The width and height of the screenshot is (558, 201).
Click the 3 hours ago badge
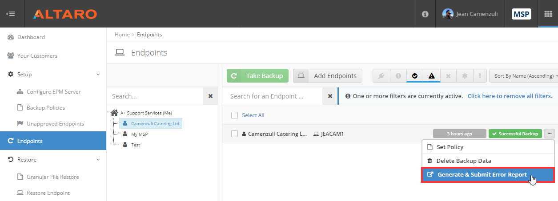point(459,134)
